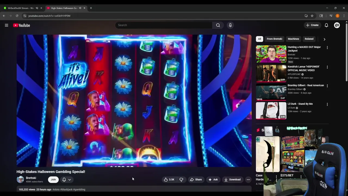The image size is (348, 196).
Task: Download the video
Action: [x=232, y=180]
